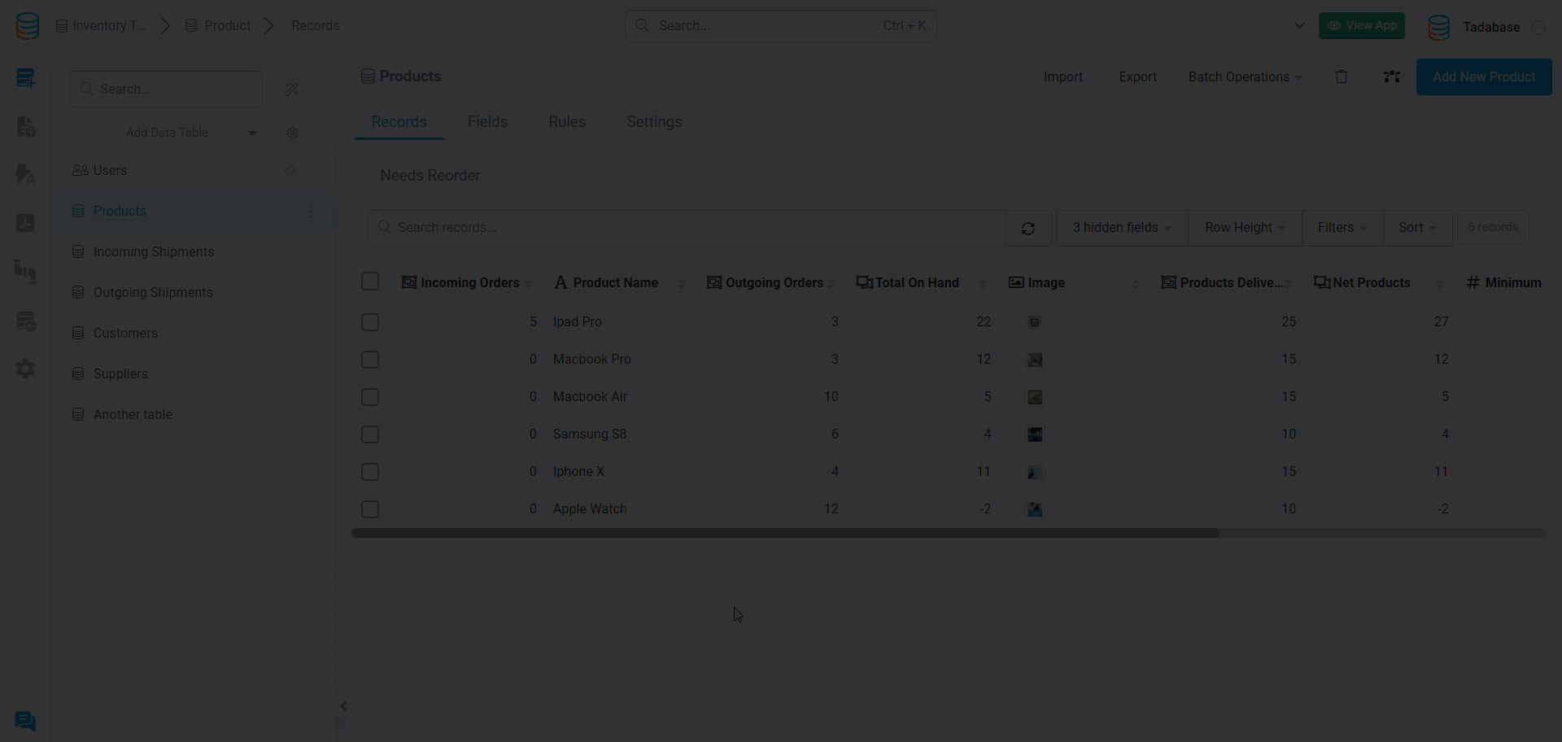The height and width of the screenshot is (742, 1562).
Task: Open the three-dot menu for Products table
Action: pos(310,212)
